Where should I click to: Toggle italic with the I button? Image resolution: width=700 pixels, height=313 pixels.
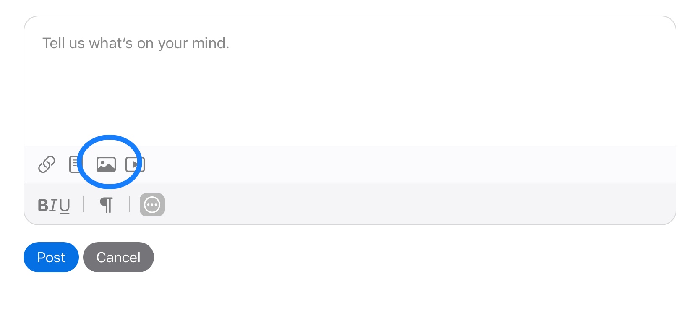click(53, 205)
